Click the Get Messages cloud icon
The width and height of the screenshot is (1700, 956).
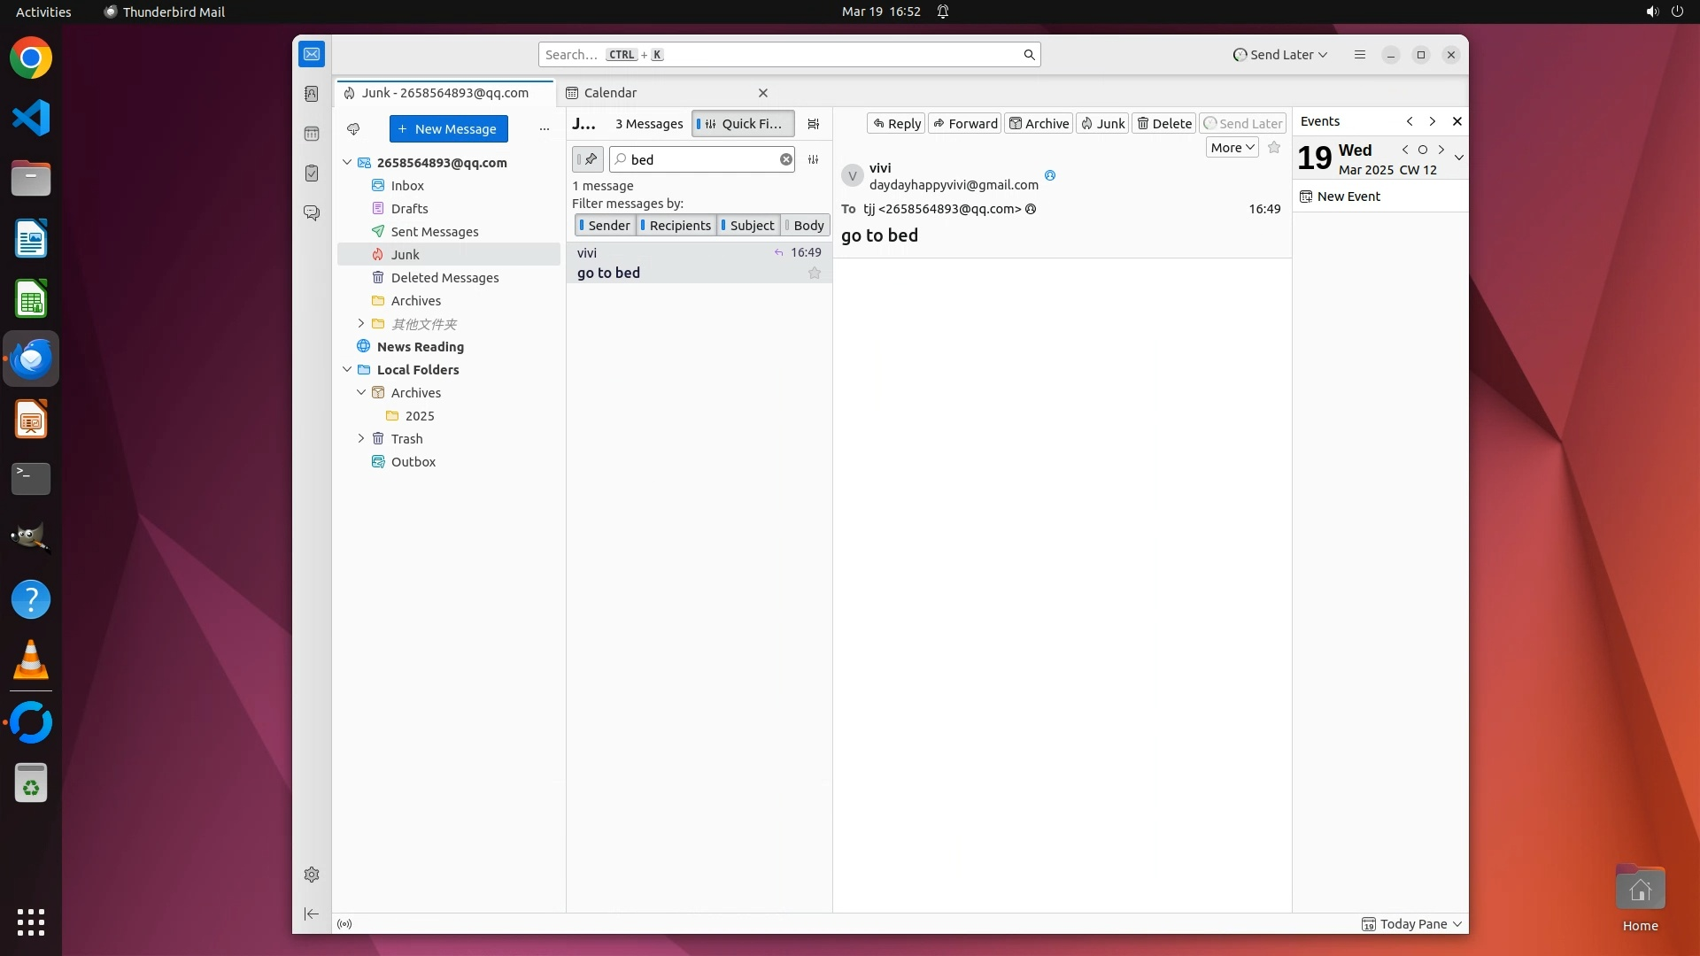(x=353, y=129)
